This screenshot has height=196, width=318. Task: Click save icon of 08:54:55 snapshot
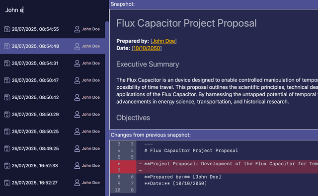click(x=7, y=29)
